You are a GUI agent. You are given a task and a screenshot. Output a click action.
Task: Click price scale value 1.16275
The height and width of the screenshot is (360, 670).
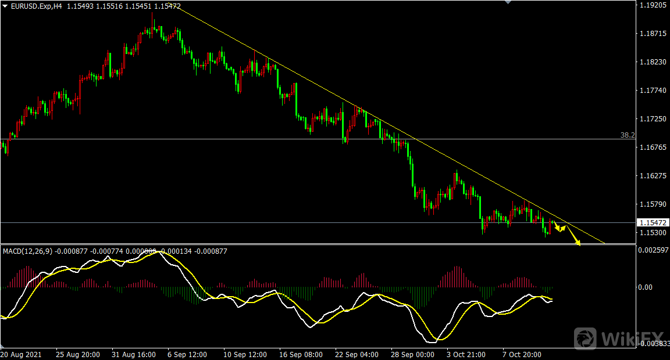click(653, 176)
